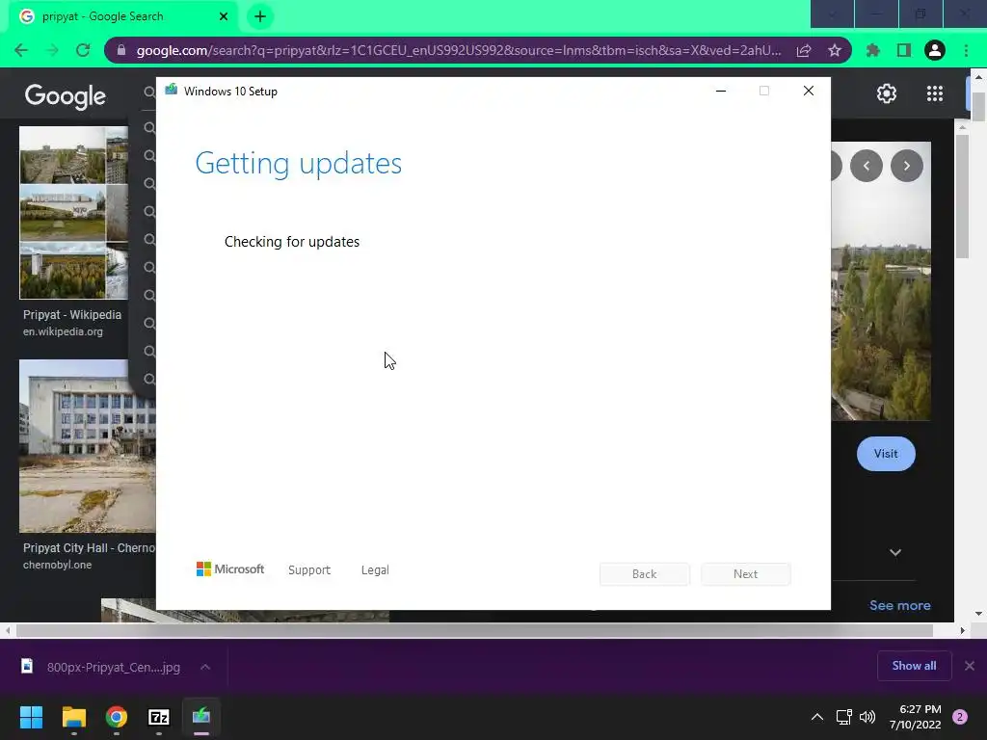Open File Explorer from taskbar
This screenshot has width=987, height=740.
(73, 717)
